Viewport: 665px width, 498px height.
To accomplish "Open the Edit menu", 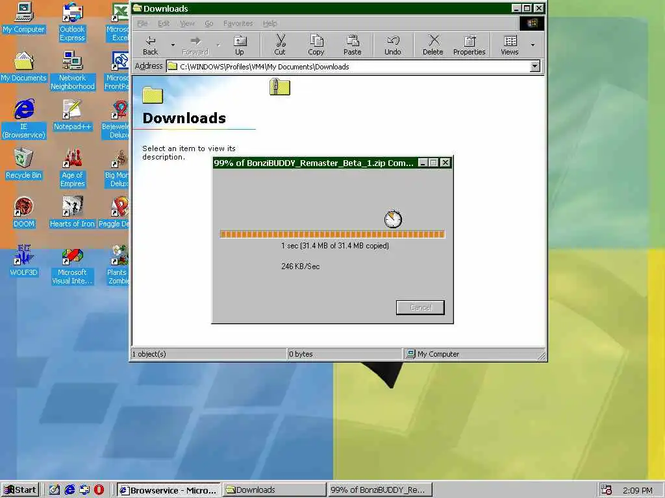I will pyautogui.click(x=164, y=23).
